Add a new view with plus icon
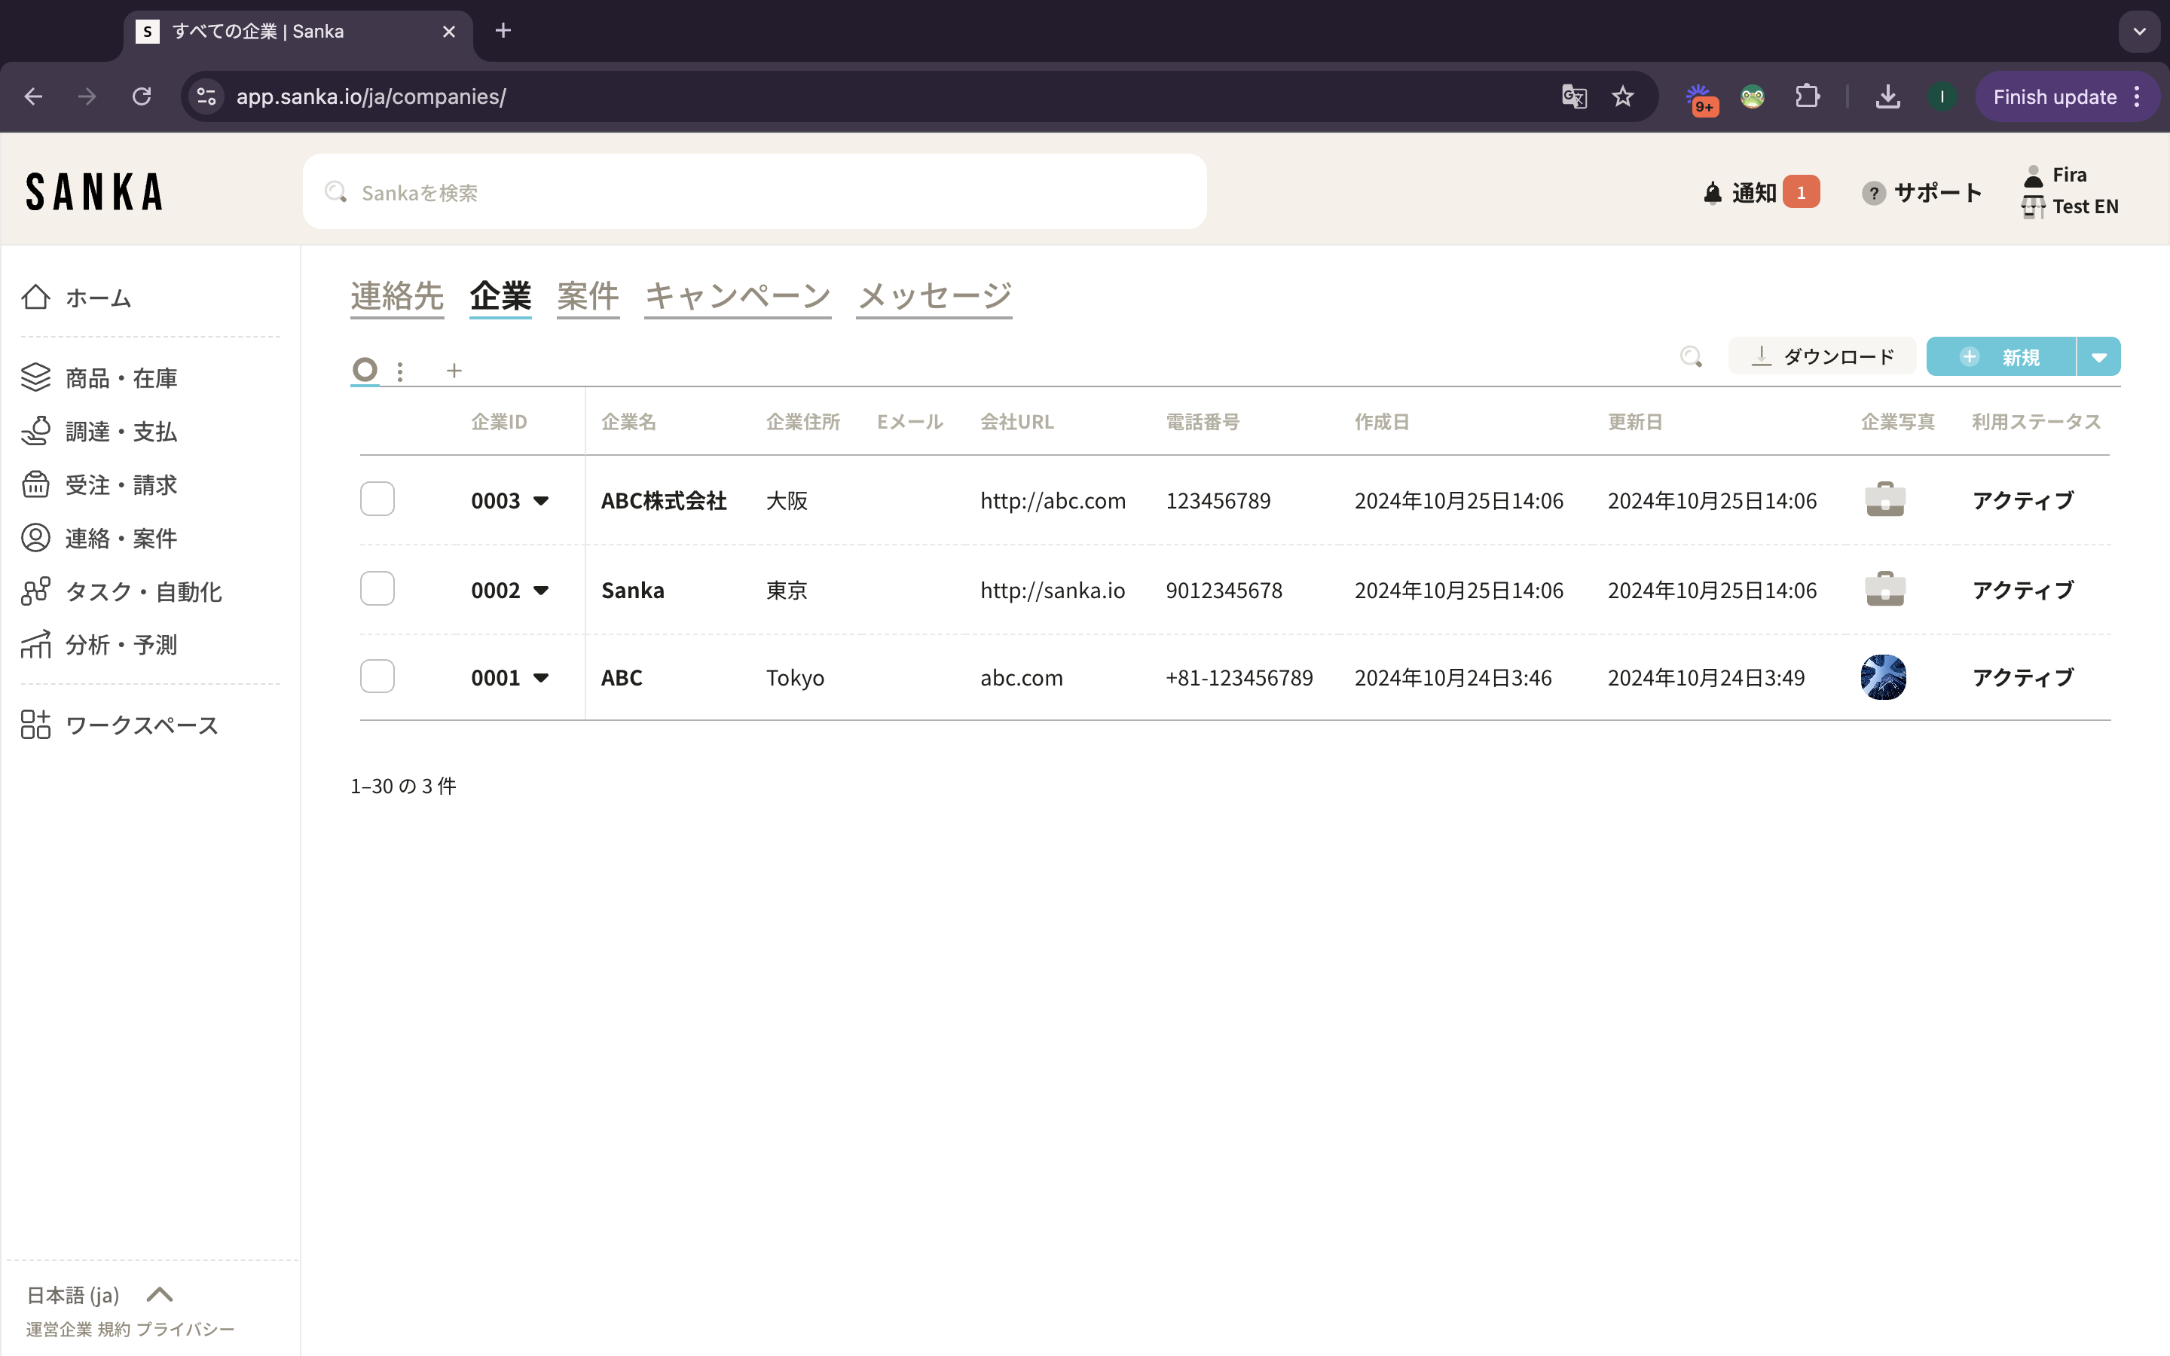Viewport: 2170px width, 1356px height. 454,371
